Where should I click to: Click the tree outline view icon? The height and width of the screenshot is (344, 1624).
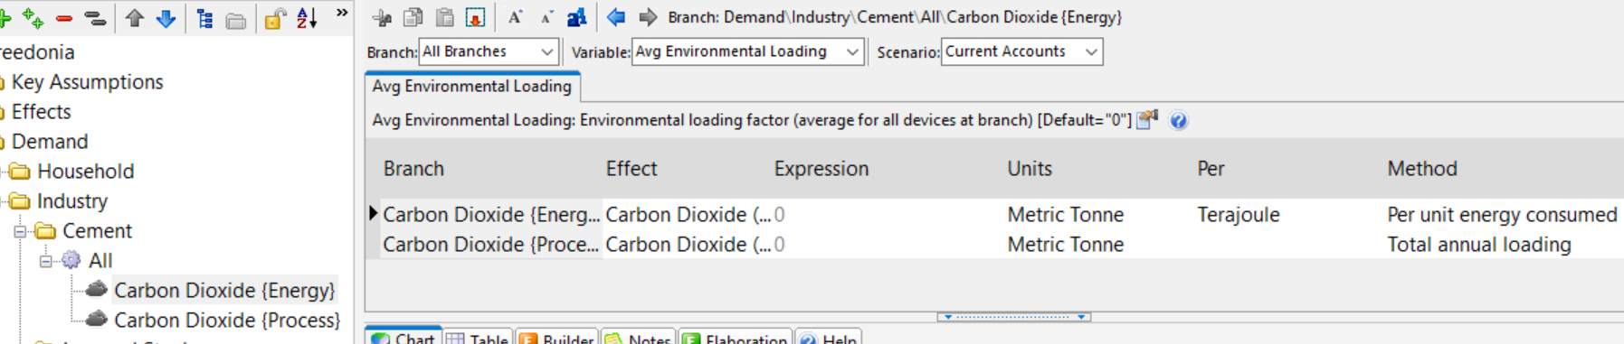205,18
